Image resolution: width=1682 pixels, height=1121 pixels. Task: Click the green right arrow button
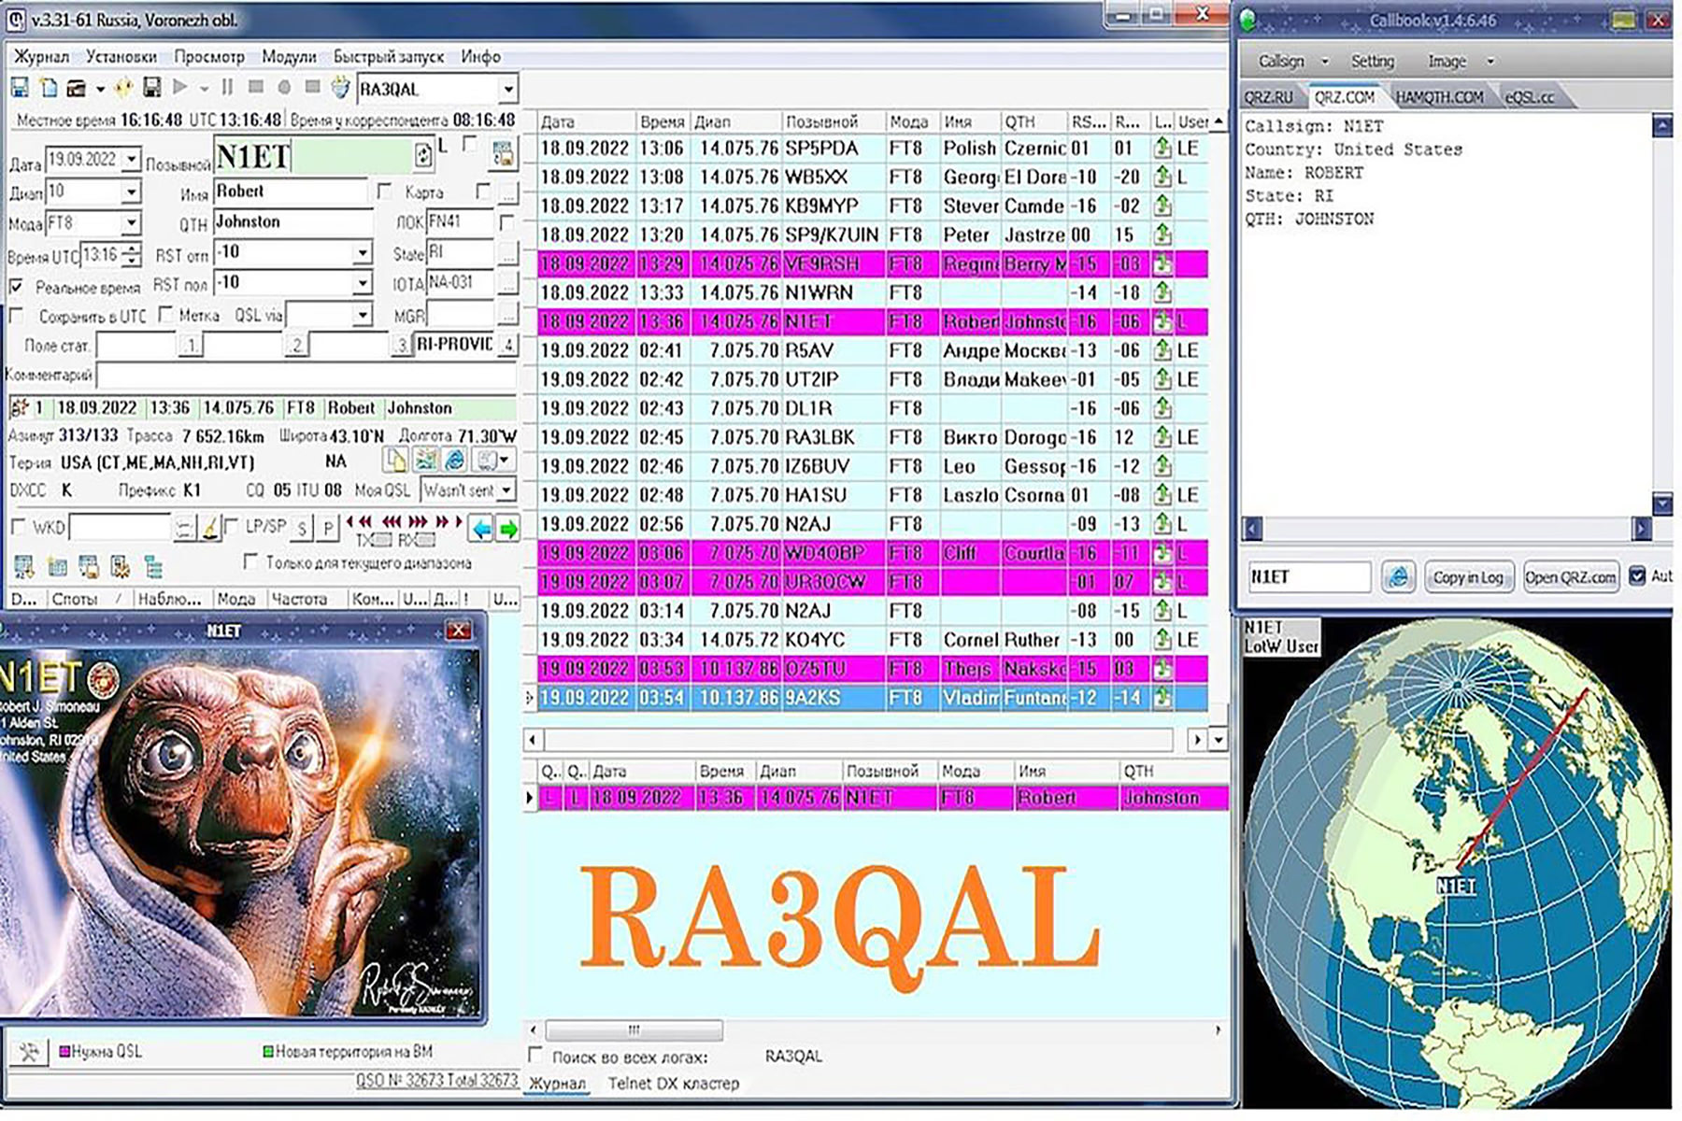point(508,530)
